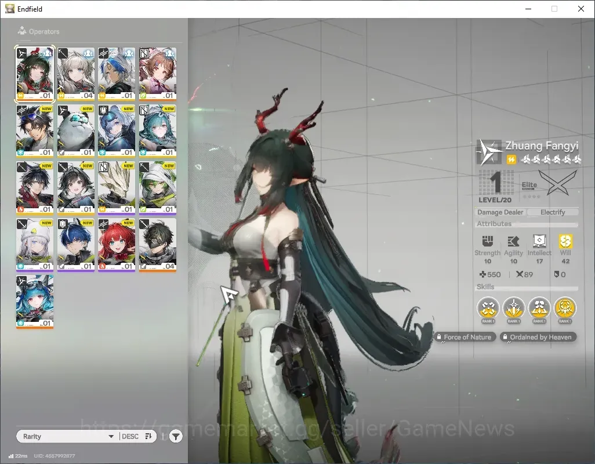Click the defense shield icon beside 0
Screen dimensions: 595x464
coord(557,274)
